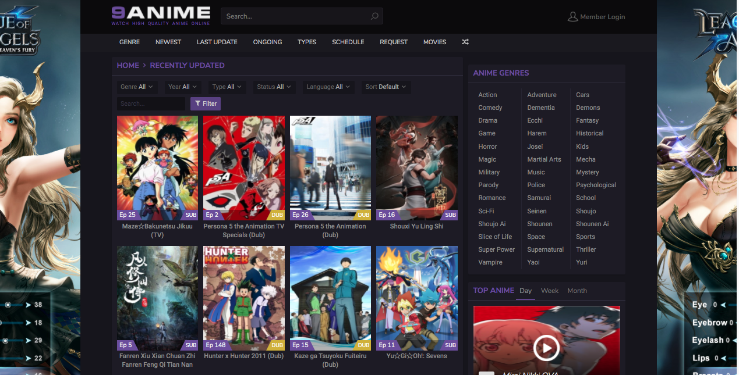The image size is (739, 375).
Task: Open the REQUEST menu item
Action: point(394,42)
